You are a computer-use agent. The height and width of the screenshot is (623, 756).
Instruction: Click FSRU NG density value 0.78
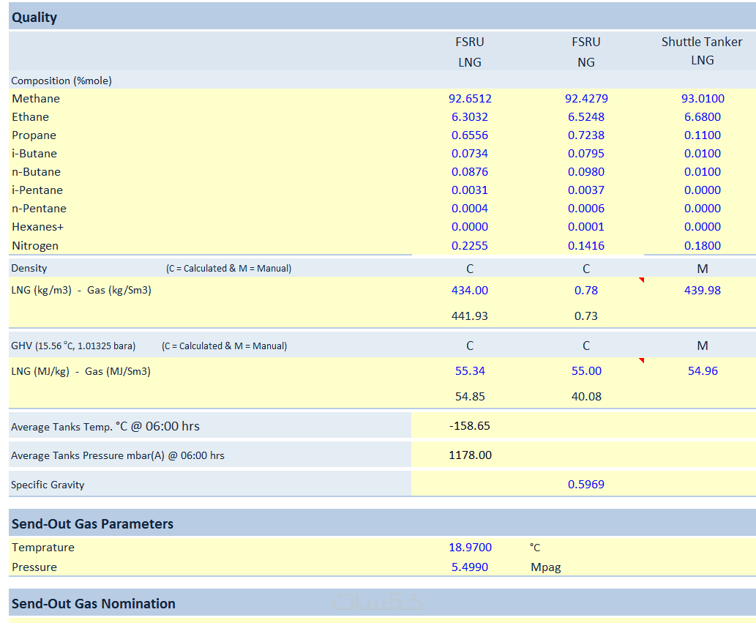click(585, 291)
